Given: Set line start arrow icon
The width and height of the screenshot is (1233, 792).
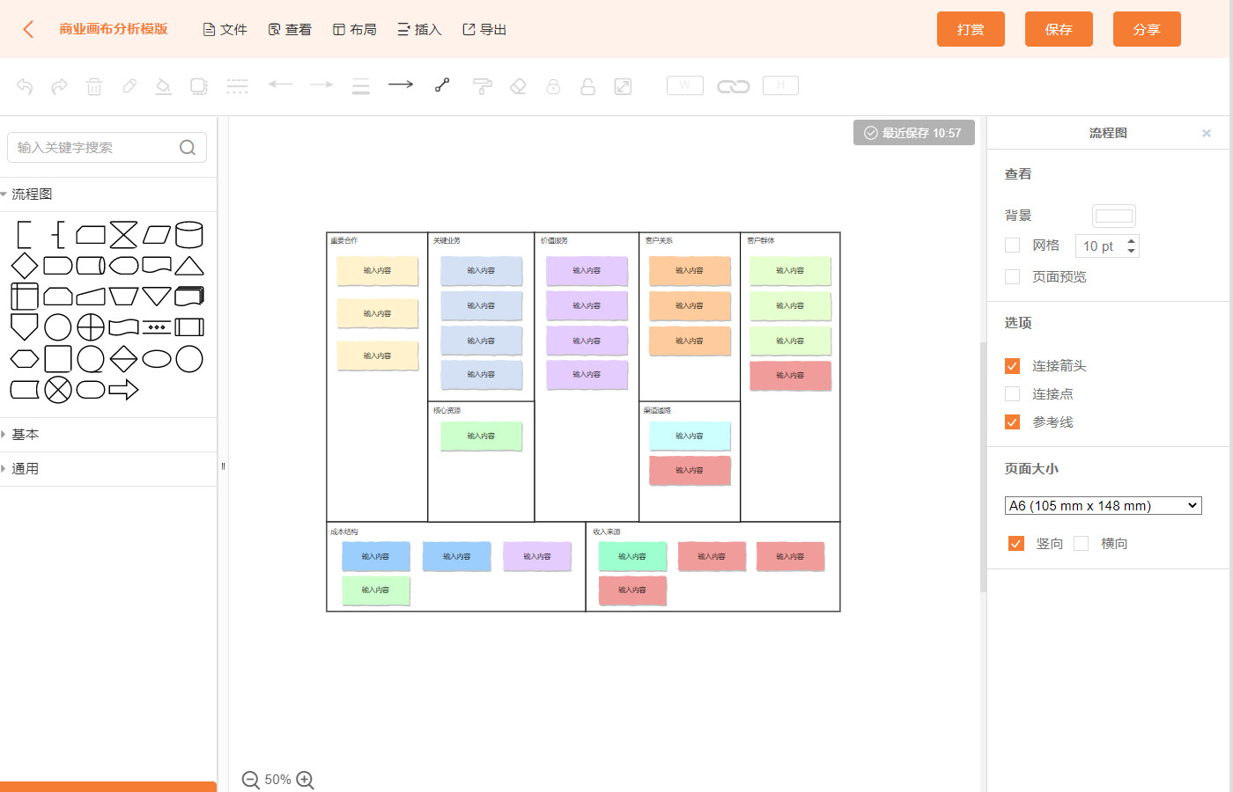Looking at the screenshot, I should click(x=280, y=84).
